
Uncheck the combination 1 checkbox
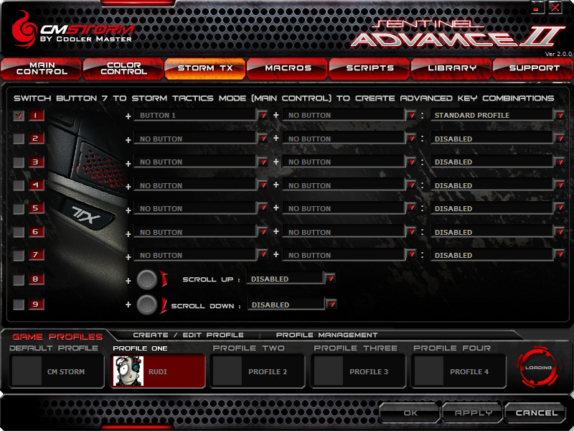[x=19, y=116]
